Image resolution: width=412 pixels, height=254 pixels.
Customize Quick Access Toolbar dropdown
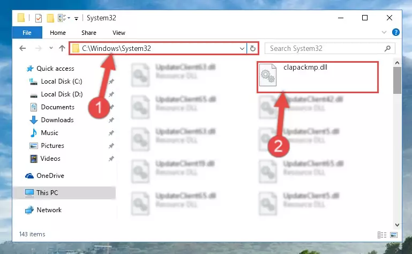coord(76,18)
